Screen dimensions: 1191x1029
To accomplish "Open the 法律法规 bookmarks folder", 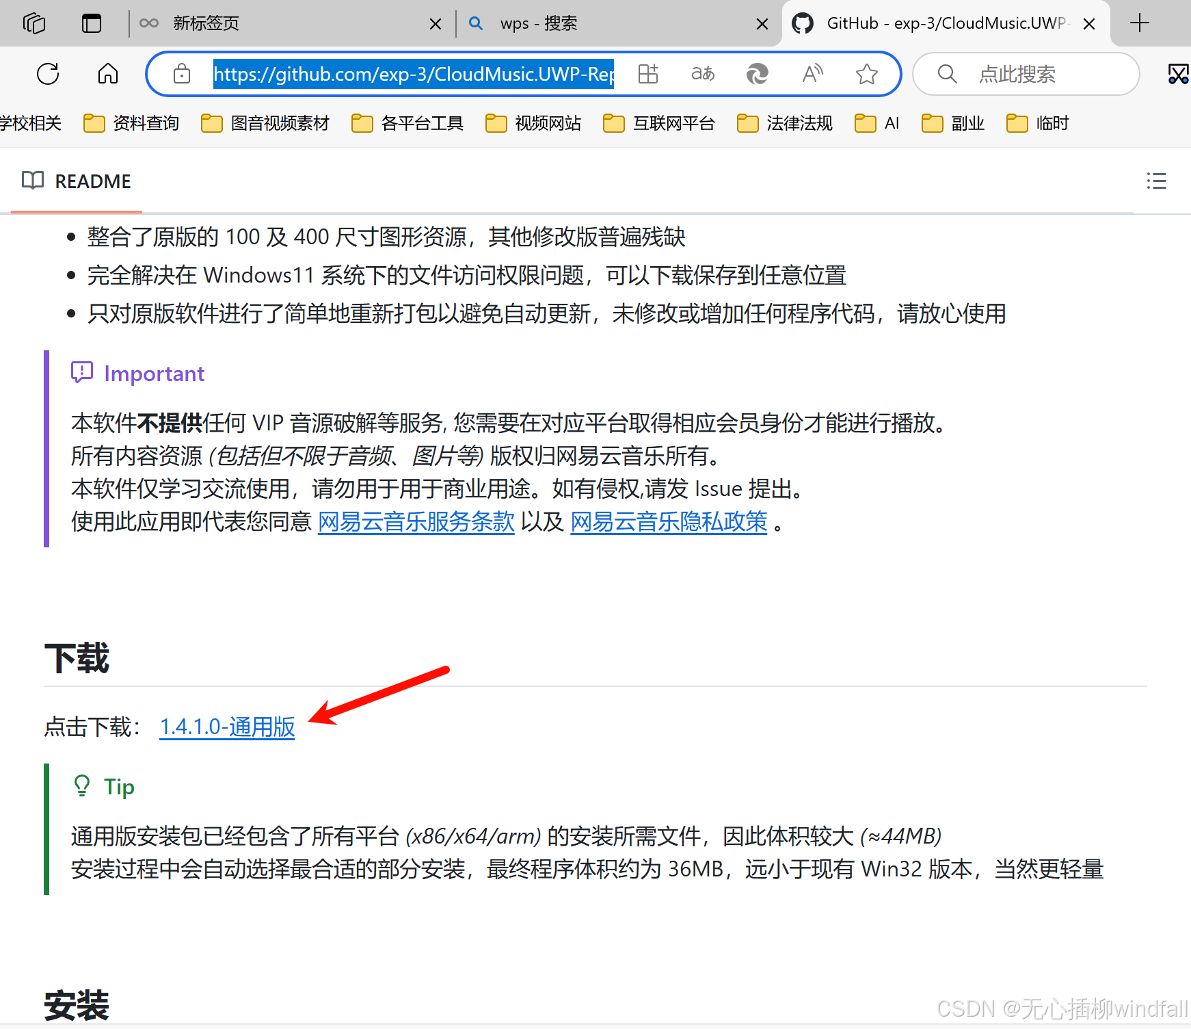I will (x=785, y=123).
